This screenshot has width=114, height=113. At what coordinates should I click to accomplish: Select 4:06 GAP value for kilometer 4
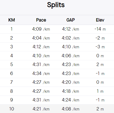(71, 56)
